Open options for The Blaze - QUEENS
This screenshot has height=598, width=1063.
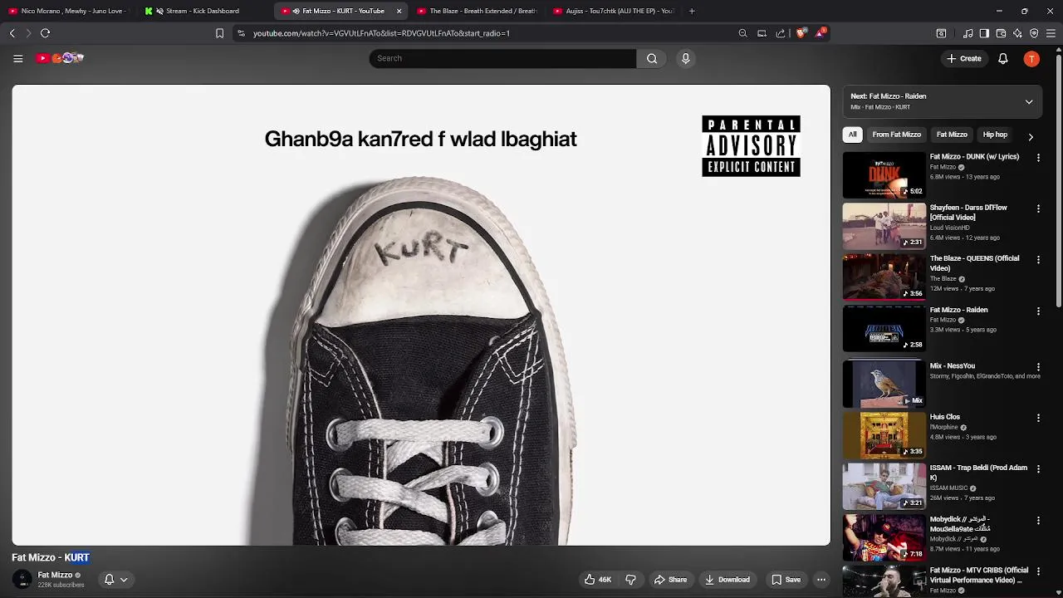(x=1038, y=259)
